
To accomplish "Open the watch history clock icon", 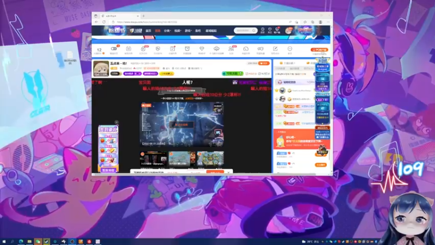I will click(x=263, y=30).
